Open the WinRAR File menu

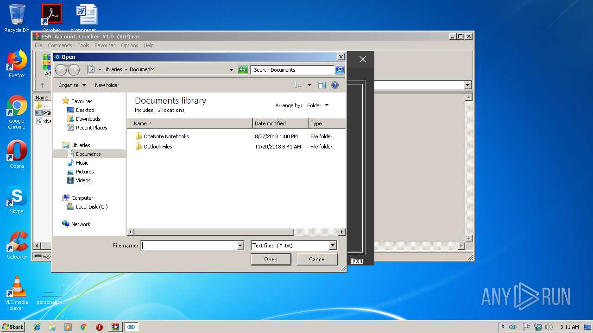pos(38,45)
